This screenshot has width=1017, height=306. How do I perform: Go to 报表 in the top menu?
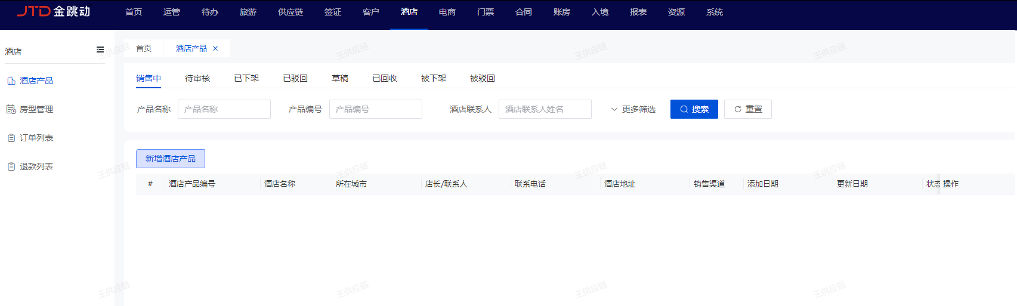tap(638, 12)
